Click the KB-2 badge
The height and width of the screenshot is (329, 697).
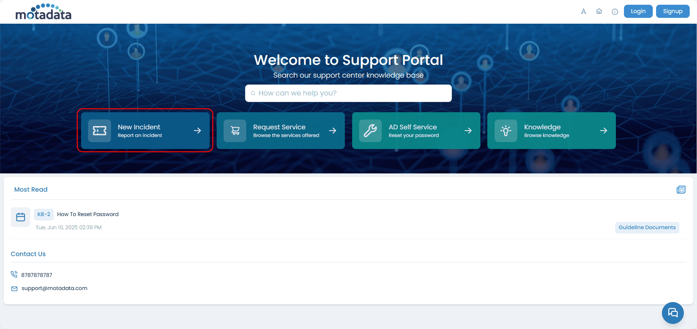pyautogui.click(x=43, y=214)
